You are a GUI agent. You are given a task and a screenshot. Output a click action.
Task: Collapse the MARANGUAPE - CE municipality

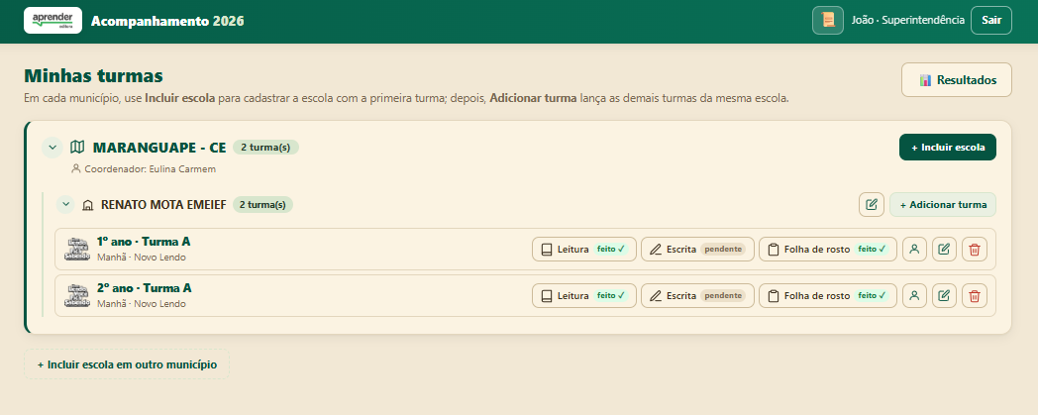[52, 147]
